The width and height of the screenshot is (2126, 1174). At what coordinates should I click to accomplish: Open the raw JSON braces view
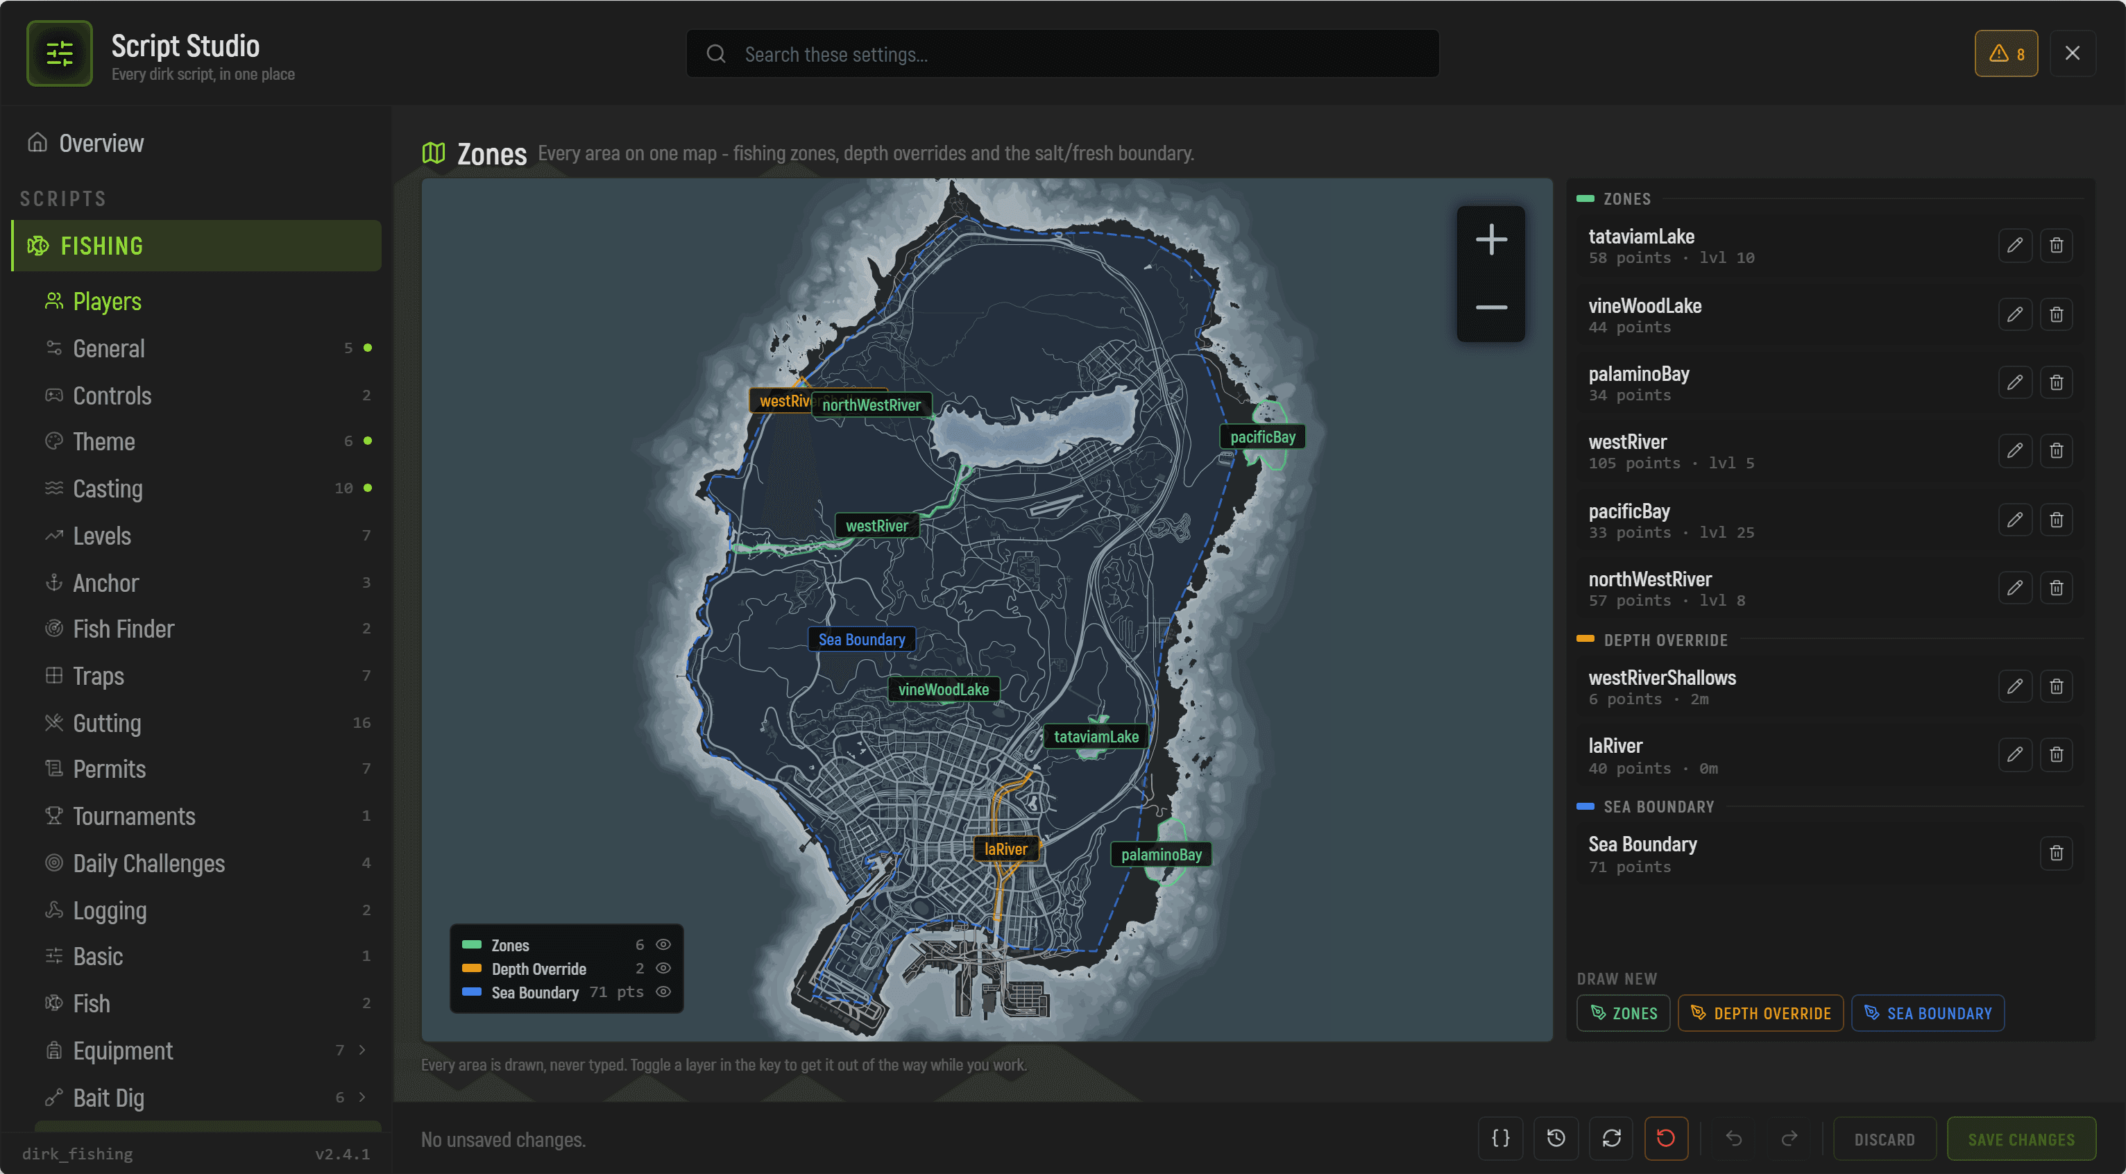click(x=1500, y=1139)
